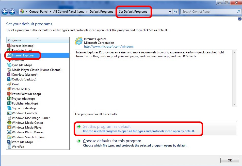Image resolution: width=242 pixels, height=166 pixels.
Task: Select the Access (desktop) program icon
Action: click(x=9, y=46)
